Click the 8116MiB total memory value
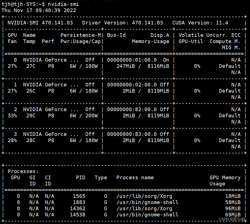This screenshot has width=250, height=224. coord(158,66)
